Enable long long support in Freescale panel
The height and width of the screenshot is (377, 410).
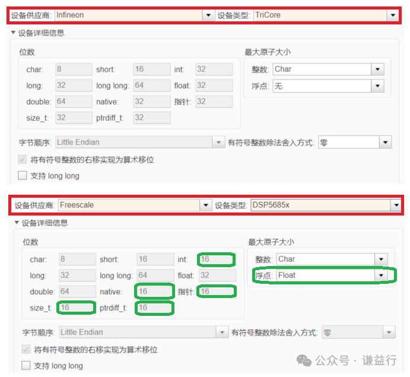pyautogui.click(x=26, y=365)
